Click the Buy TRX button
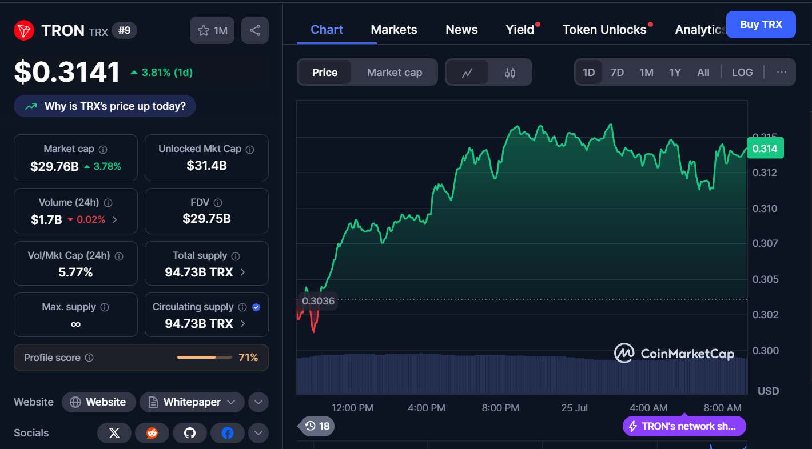The width and height of the screenshot is (812, 449). click(x=761, y=25)
